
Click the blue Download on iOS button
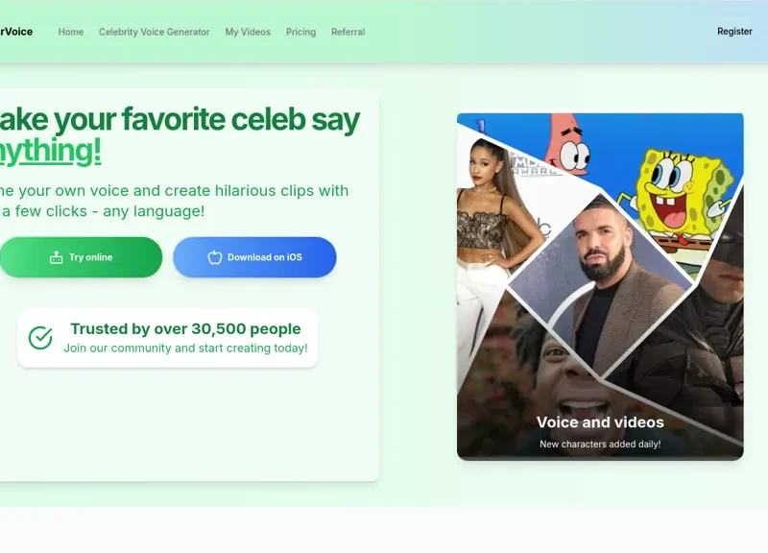click(x=254, y=257)
